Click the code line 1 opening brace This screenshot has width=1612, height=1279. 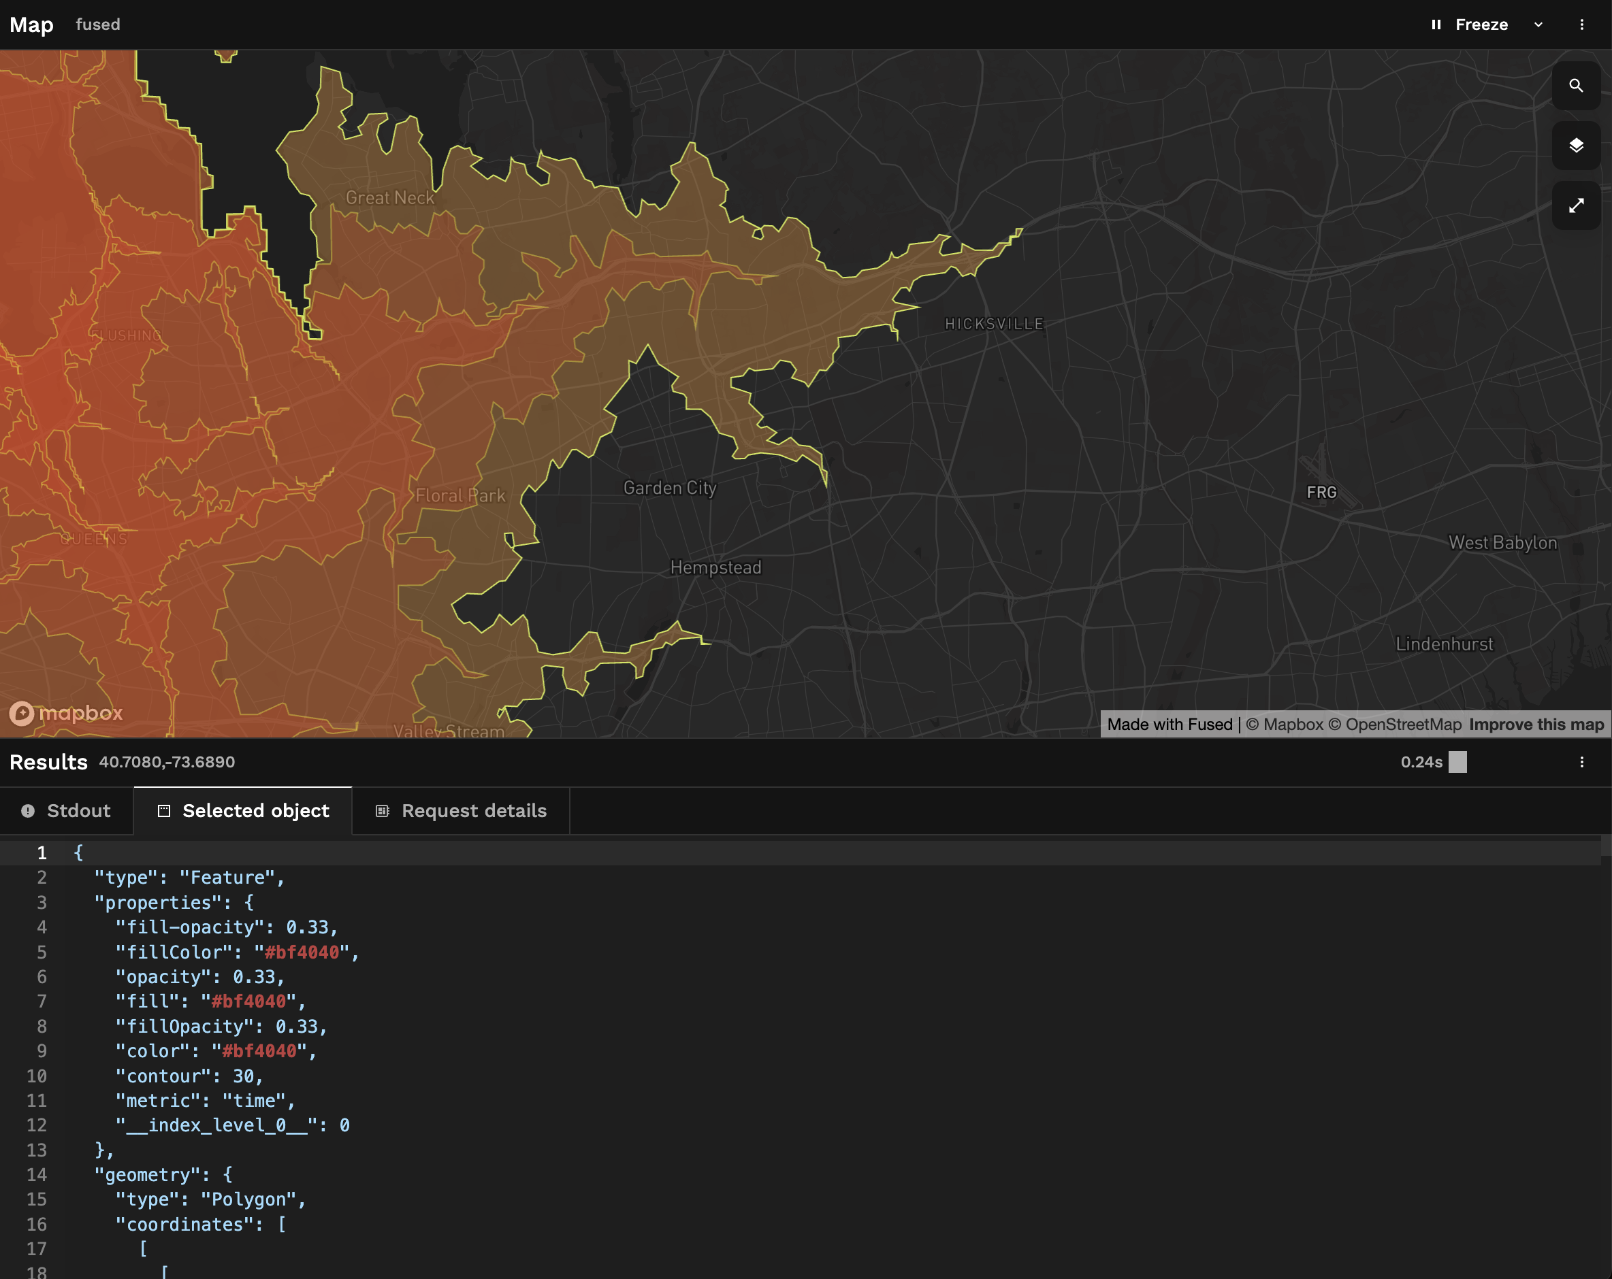pyautogui.click(x=78, y=853)
